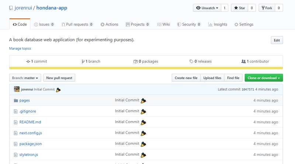Click the commit emoji in the README.md row

pos(143,122)
